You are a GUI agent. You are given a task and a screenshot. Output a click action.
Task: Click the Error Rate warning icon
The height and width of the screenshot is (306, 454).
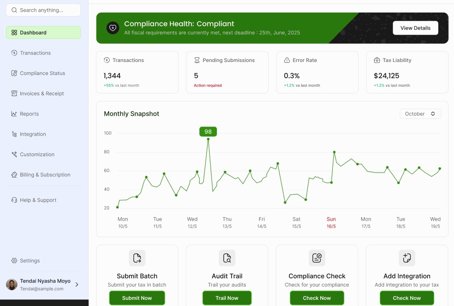pos(287,60)
